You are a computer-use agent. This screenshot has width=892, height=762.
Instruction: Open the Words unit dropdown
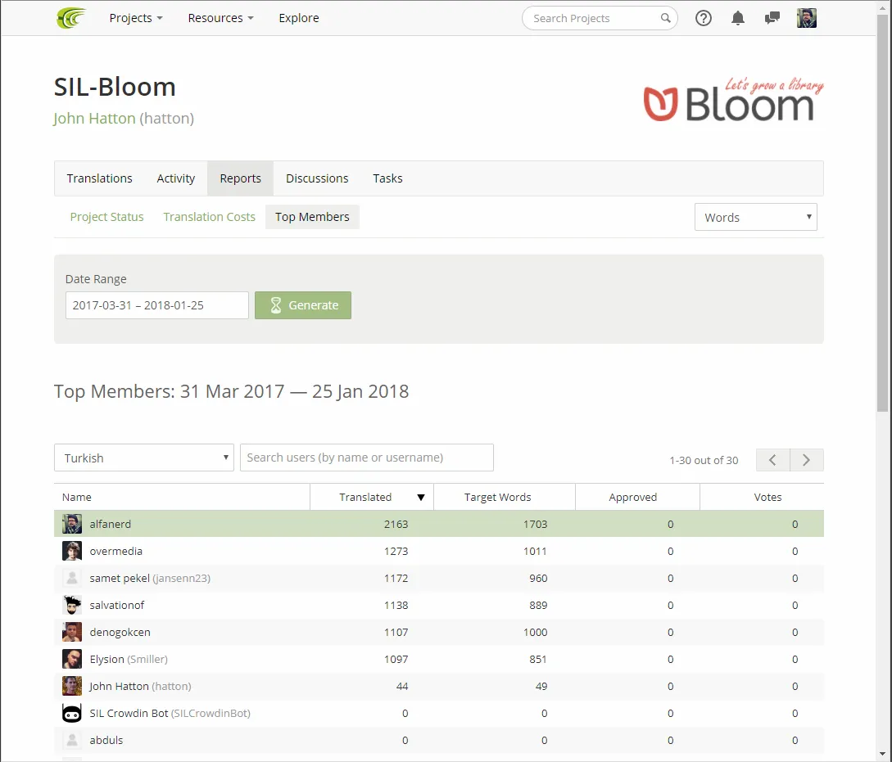[x=755, y=217]
